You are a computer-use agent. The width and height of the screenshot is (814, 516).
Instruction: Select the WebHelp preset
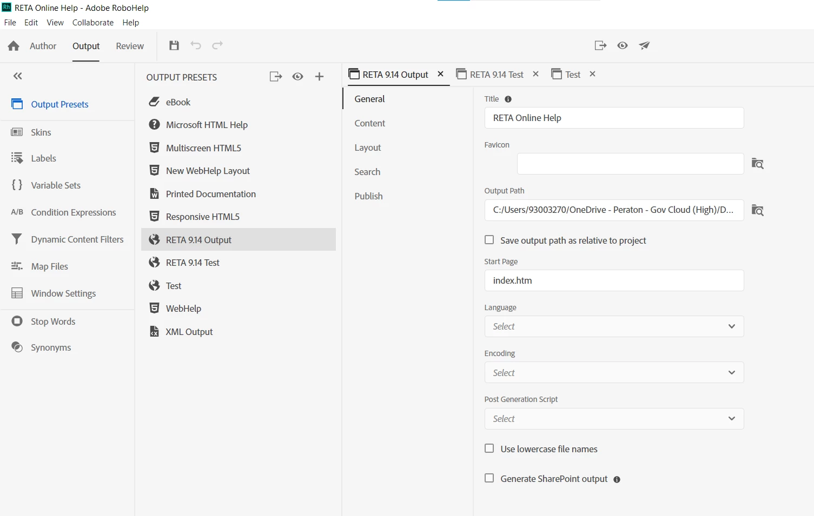point(239,309)
